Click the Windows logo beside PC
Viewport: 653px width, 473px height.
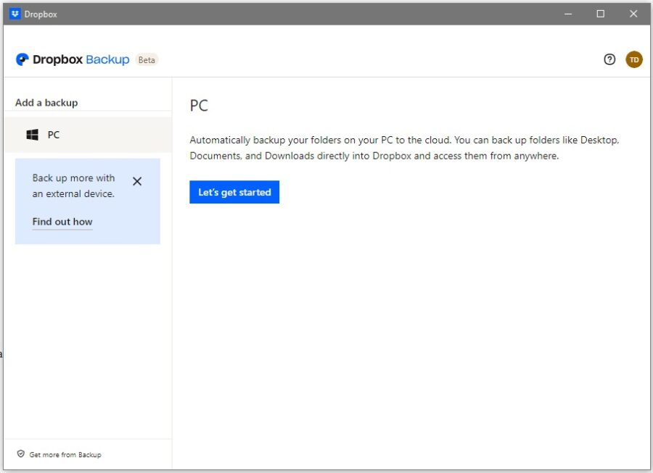33,135
